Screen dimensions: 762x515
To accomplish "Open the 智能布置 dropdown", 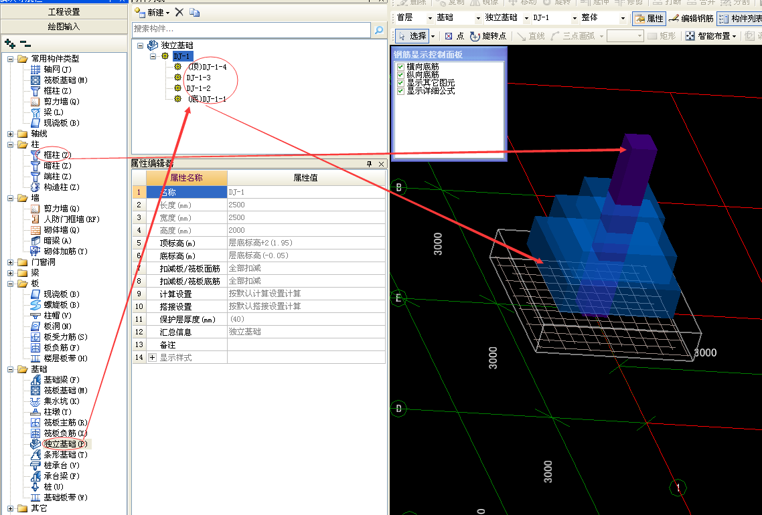I will click(x=734, y=36).
